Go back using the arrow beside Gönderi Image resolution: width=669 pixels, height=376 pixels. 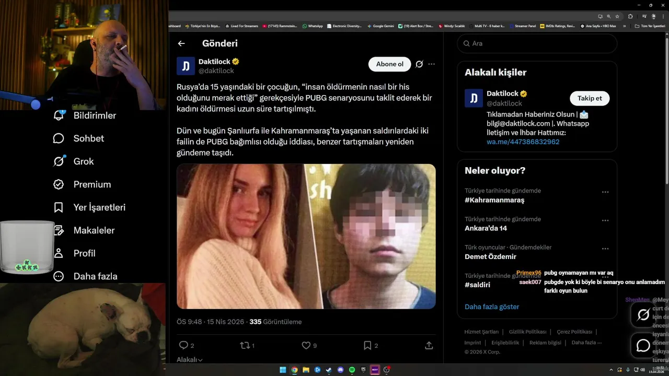[x=181, y=43]
